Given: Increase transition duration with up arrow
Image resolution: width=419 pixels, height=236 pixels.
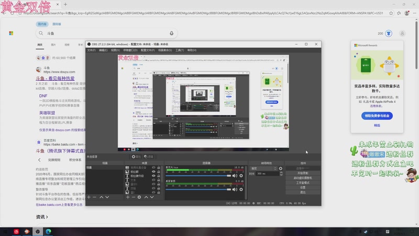Looking at the screenshot, I should point(281,173).
